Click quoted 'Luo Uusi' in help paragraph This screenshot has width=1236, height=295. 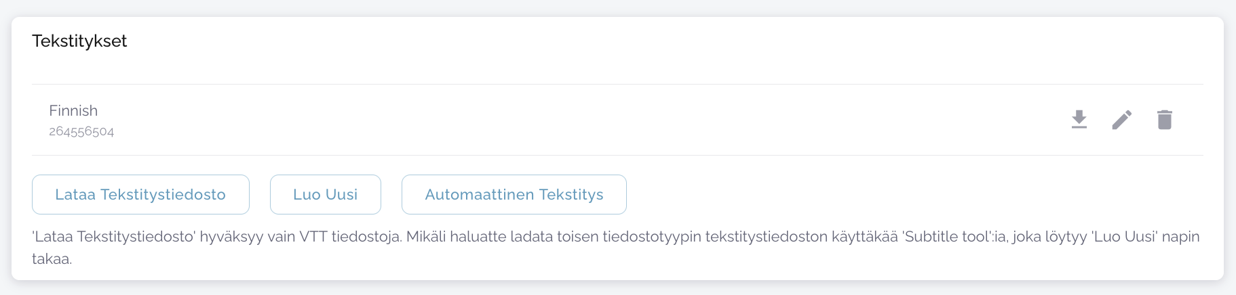(x=1123, y=237)
